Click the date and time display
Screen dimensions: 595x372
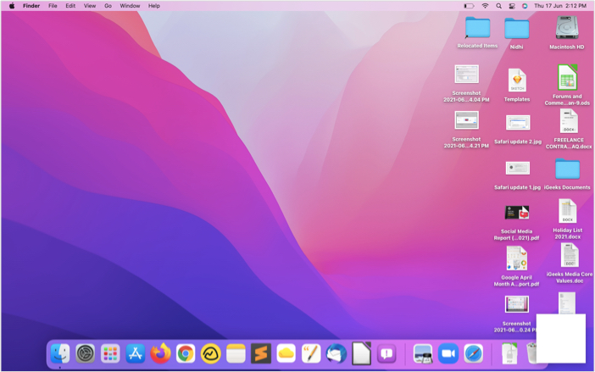point(560,6)
